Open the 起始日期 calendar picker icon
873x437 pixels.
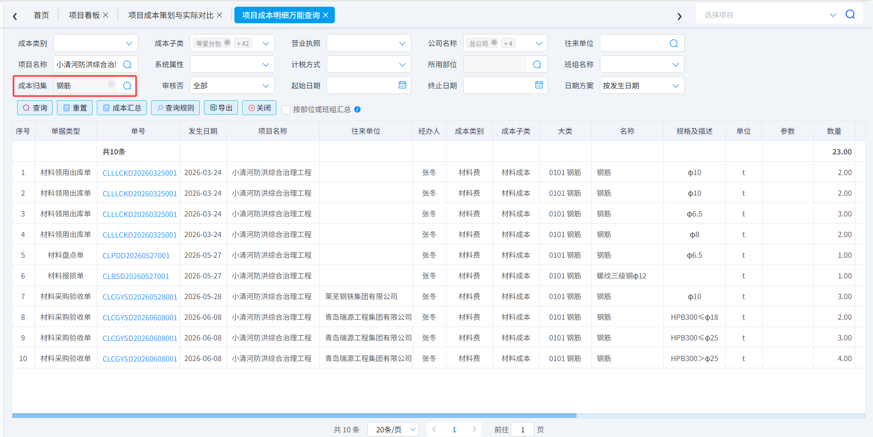point(402,85)
